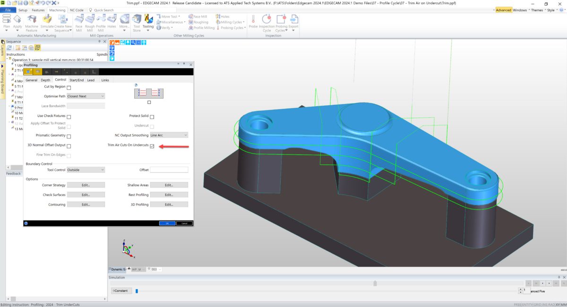Type a value in the Offset field
Screen dimensions: 567x307
coord(169,169)
